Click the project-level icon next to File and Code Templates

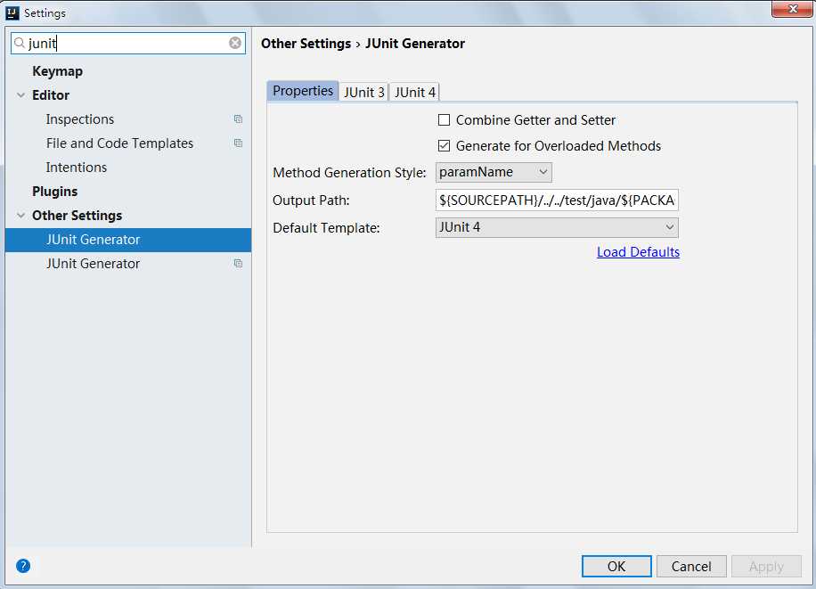tap(239, 143)
